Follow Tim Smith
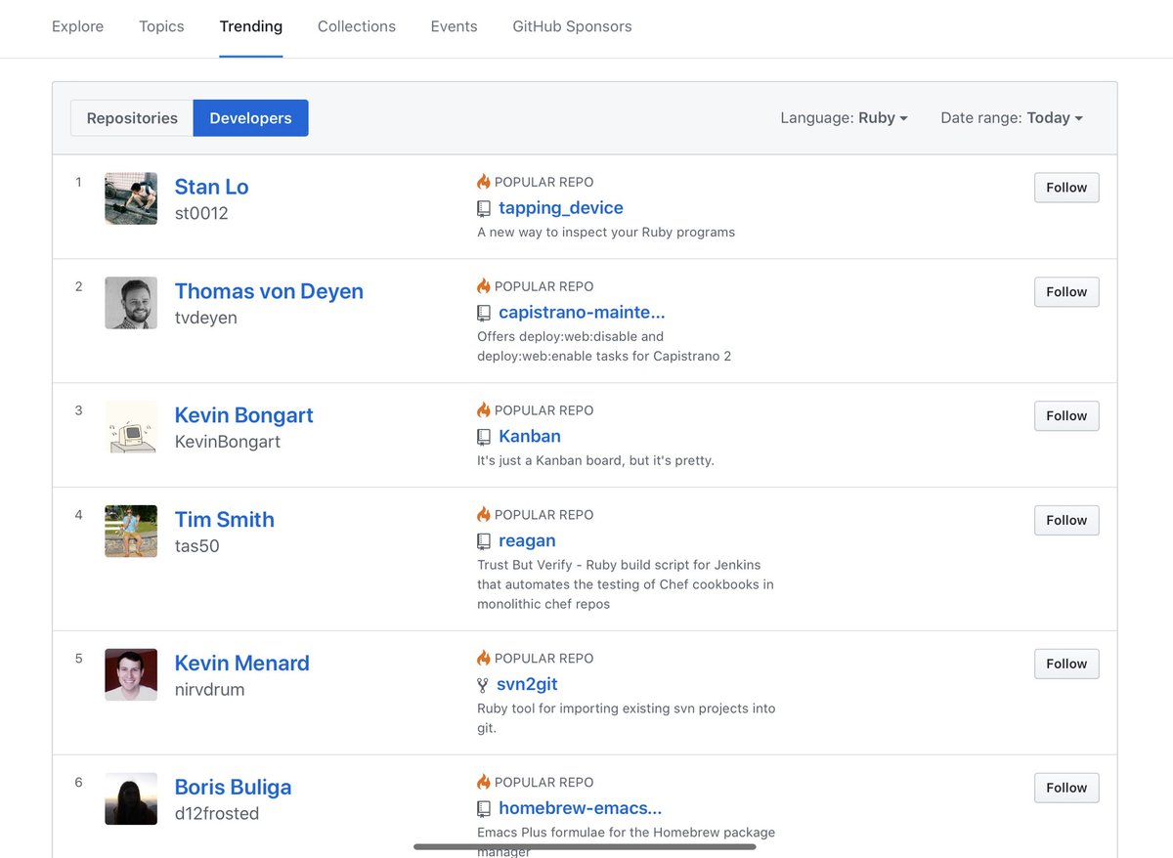This screenshot has height=858, width=1173. pos(1066,521)
